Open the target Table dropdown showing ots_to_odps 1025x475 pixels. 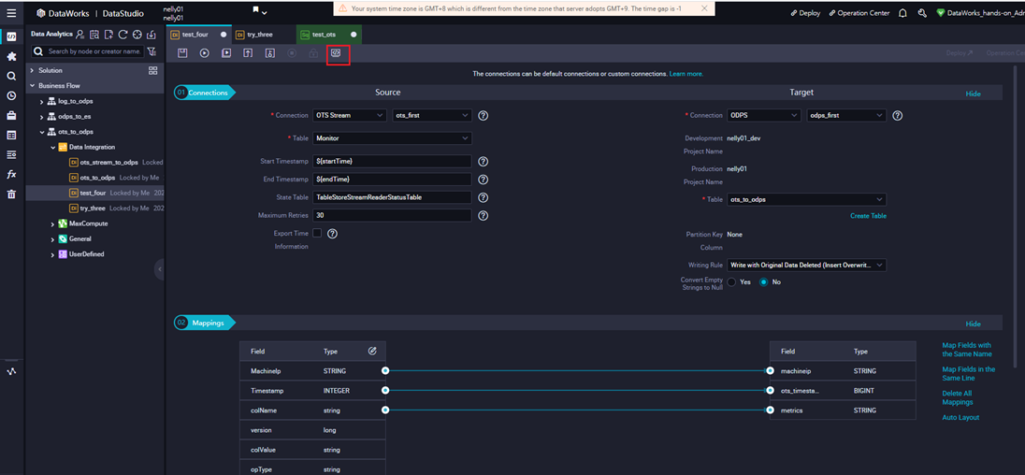[x=807, y=199]
